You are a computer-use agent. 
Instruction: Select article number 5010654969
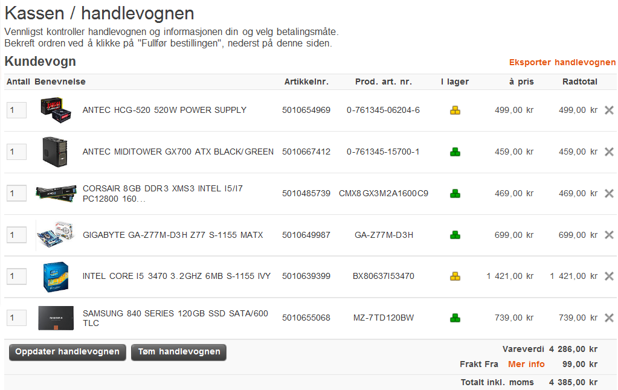click(x=306, y=110)
